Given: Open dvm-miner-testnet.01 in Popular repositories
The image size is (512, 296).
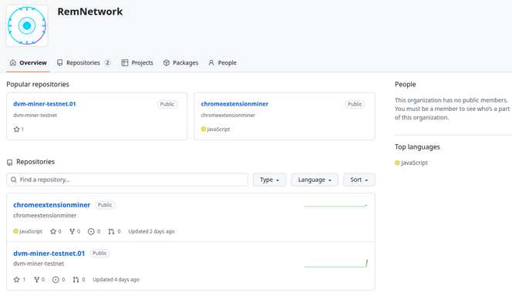Looking at the screenshot, I should coord(45,104).
